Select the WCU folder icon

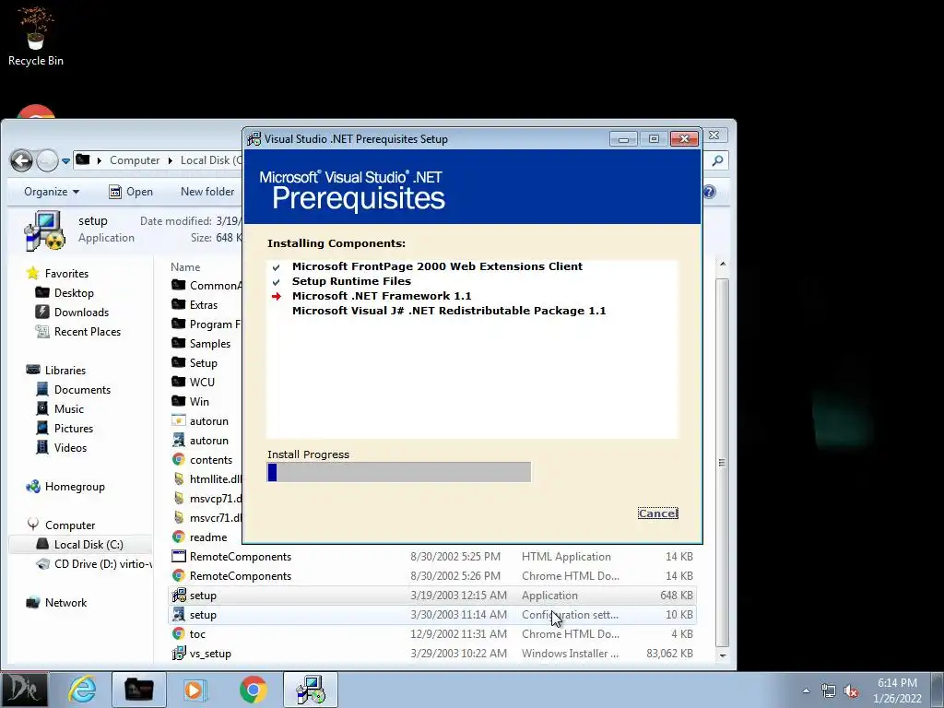tap(178, 382)
